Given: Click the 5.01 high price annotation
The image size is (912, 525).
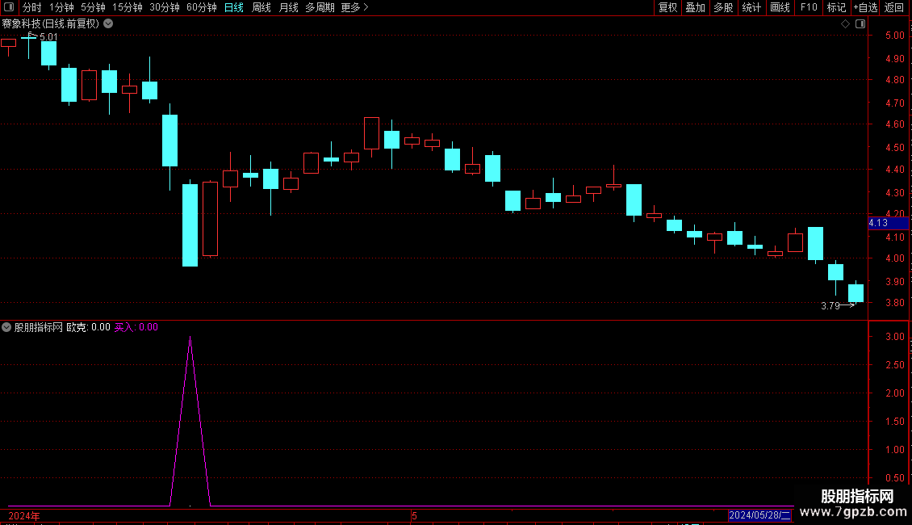Looking at the screenshot, I should click(x=49, y=36).
